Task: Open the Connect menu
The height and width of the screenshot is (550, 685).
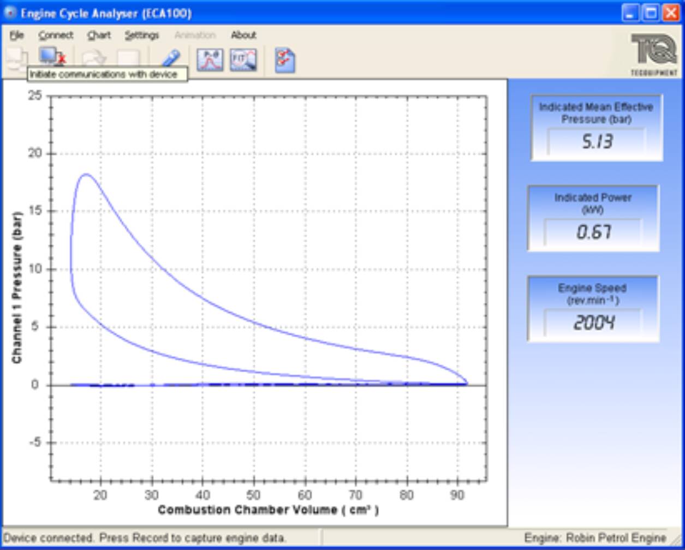Action: click(x=56, y=35)
